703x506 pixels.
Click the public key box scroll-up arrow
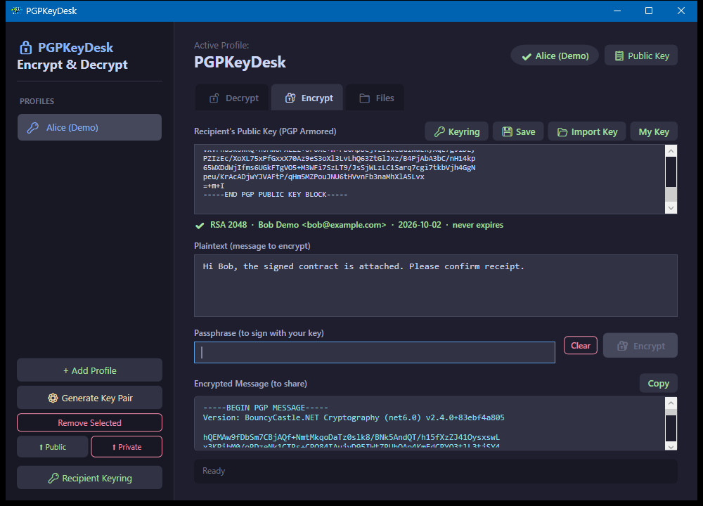point(671,151)
